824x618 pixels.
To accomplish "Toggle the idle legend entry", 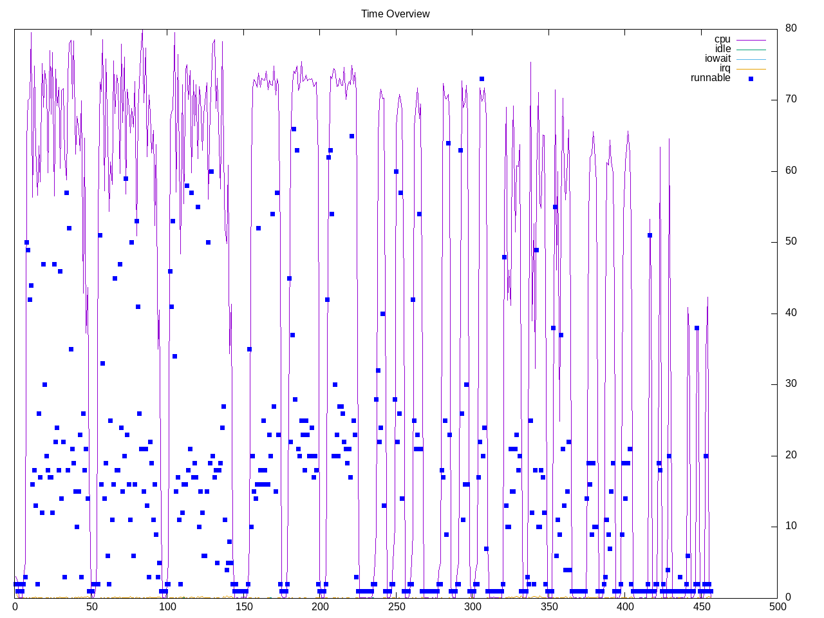I will pos(723,49).
